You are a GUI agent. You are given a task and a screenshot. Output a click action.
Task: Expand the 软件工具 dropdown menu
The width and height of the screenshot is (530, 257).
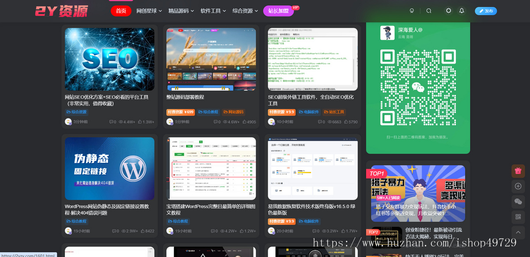pyautogui.click(x=213, y=11)
